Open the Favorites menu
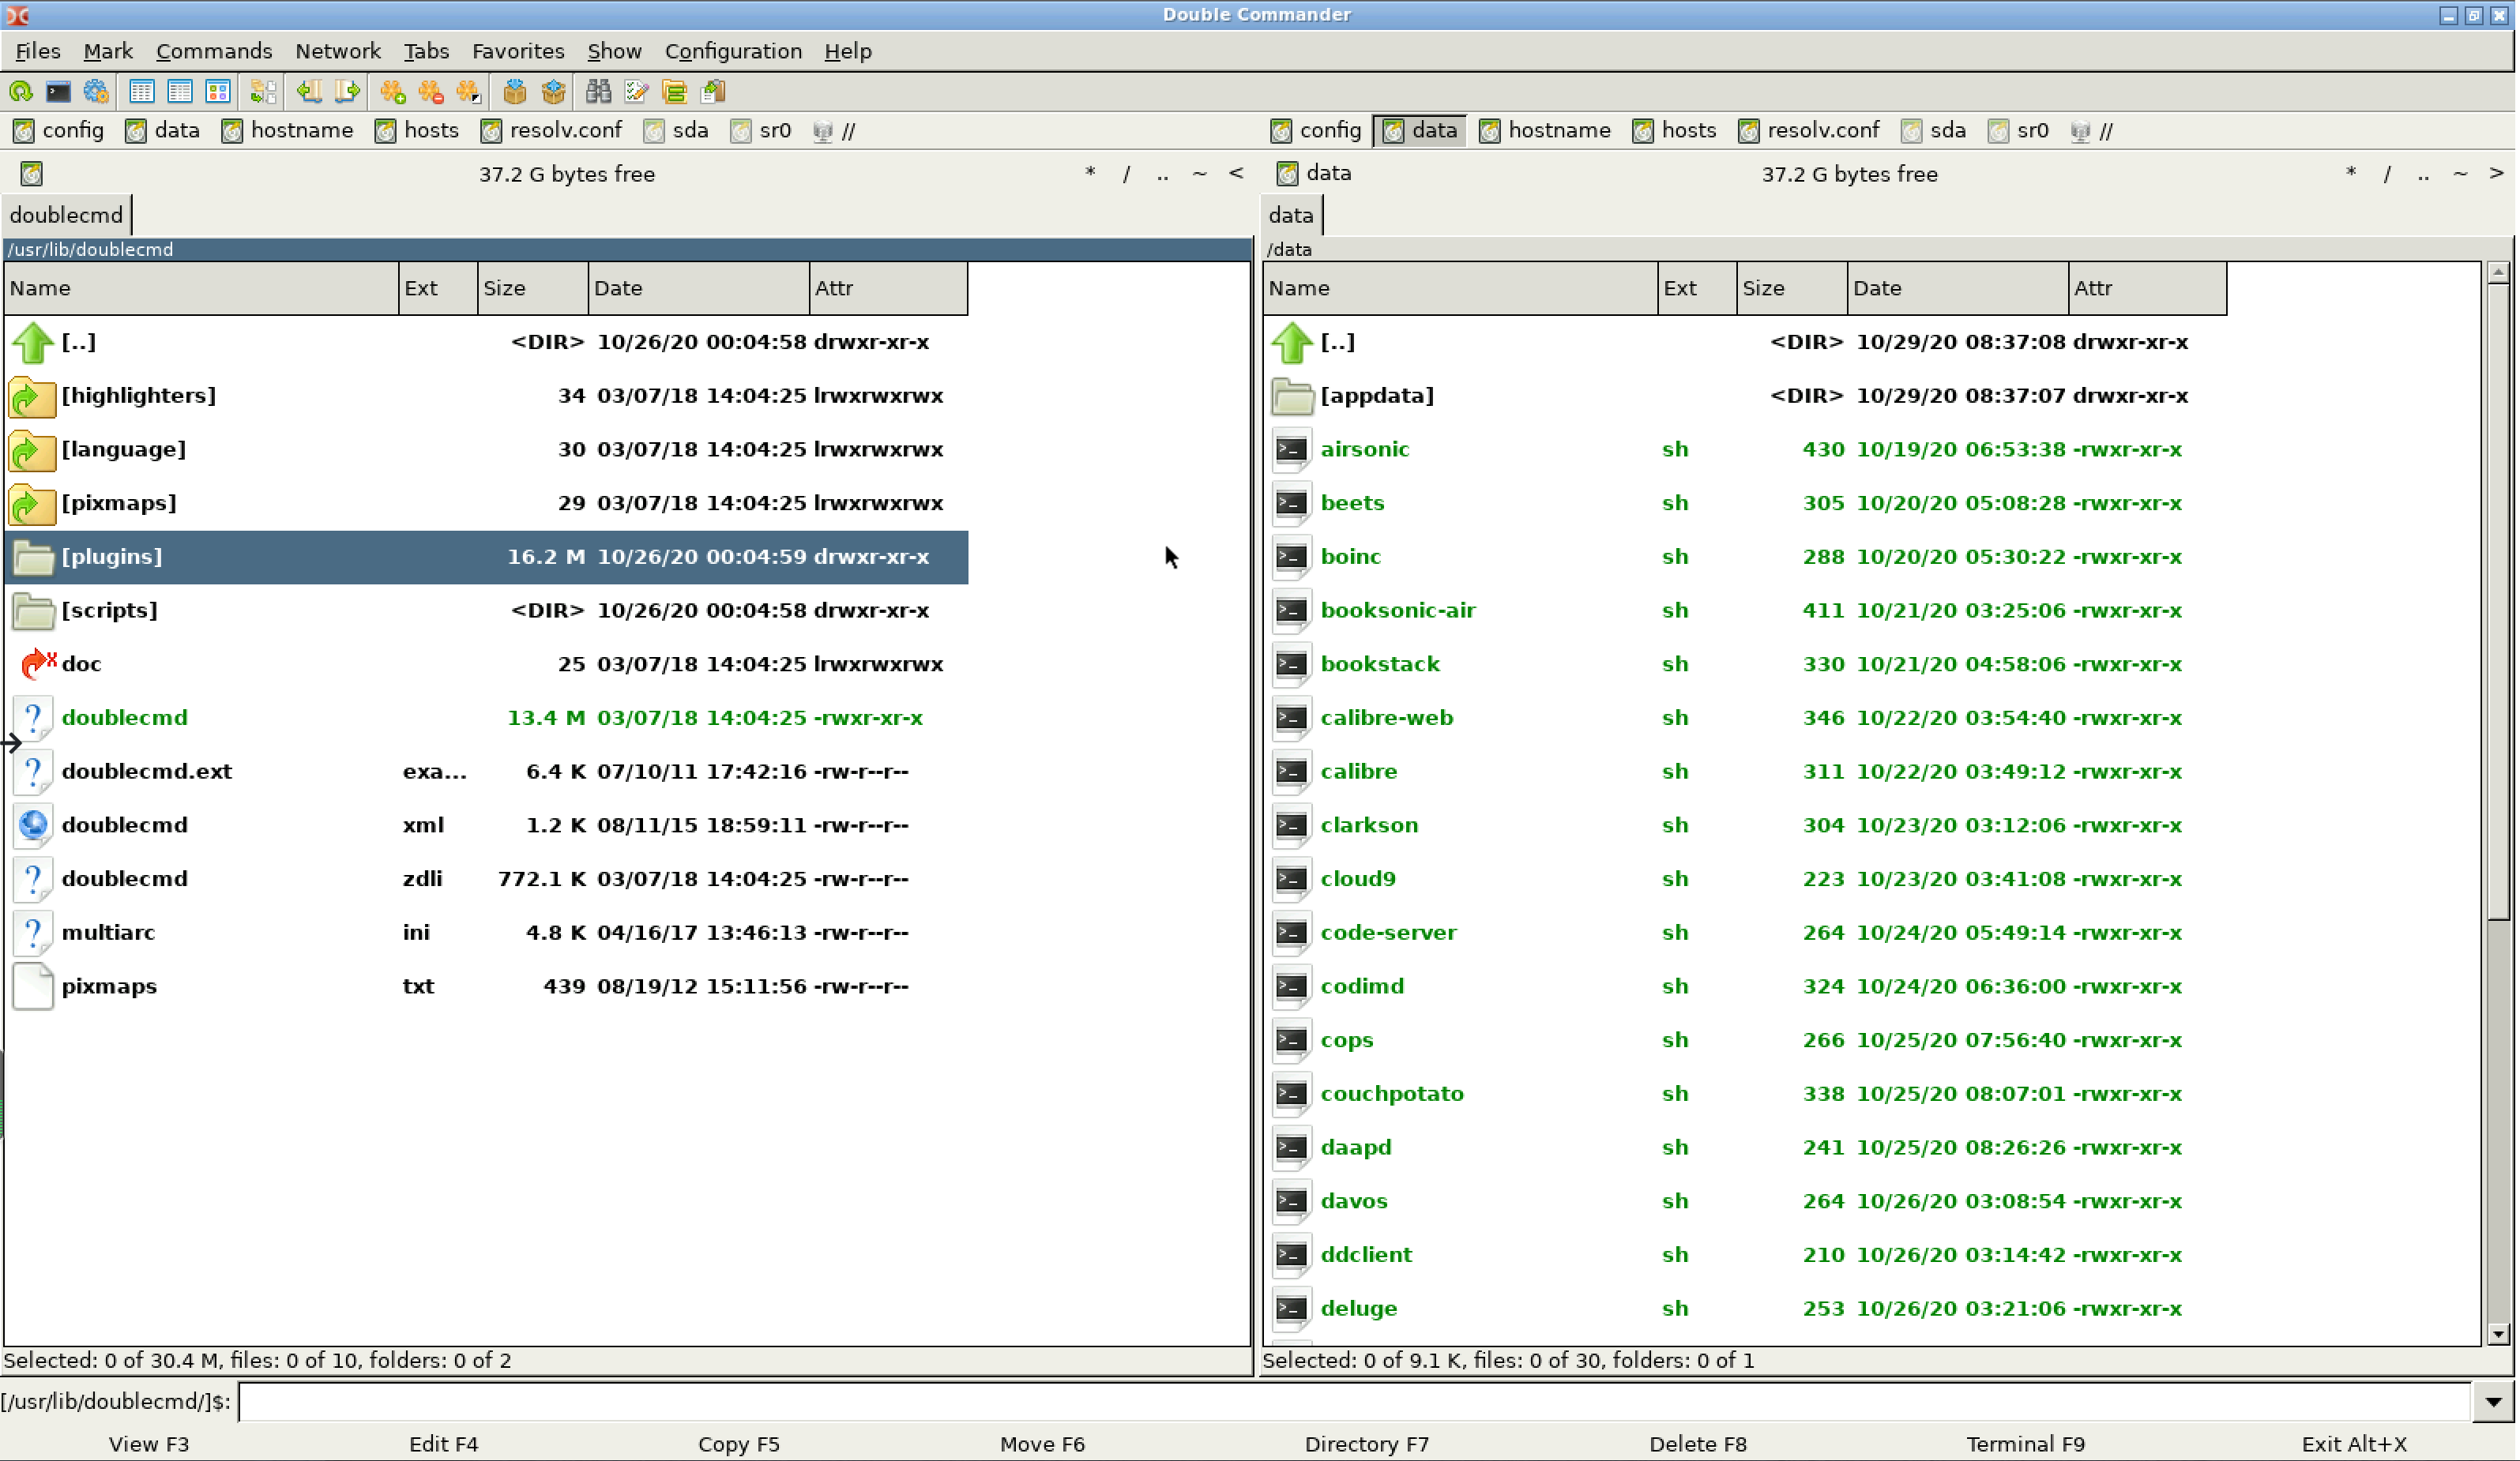Screen dimensions: 2520x1461 (517, 51)
